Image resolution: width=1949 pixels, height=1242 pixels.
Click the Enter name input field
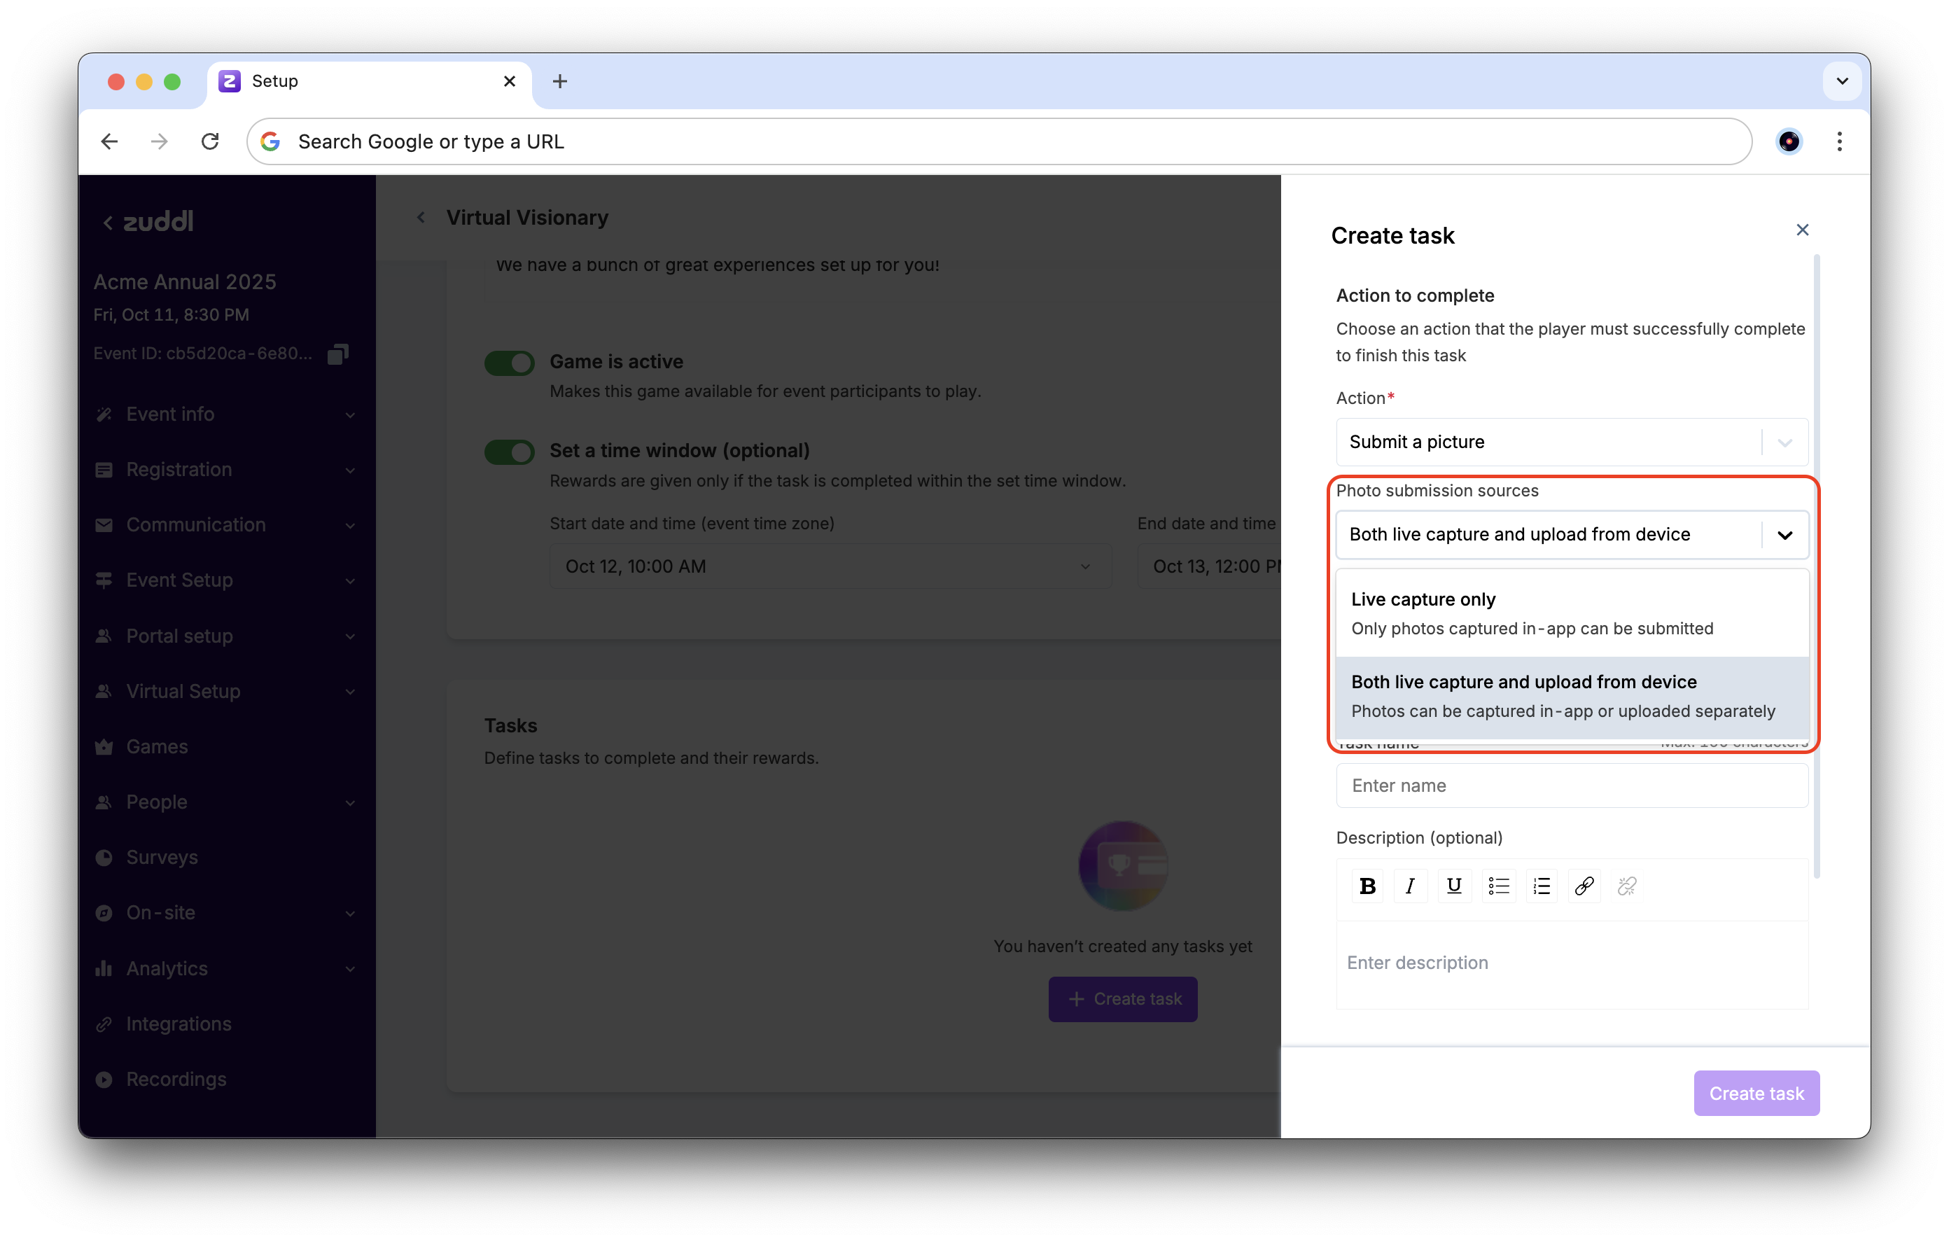point(1571,786)
